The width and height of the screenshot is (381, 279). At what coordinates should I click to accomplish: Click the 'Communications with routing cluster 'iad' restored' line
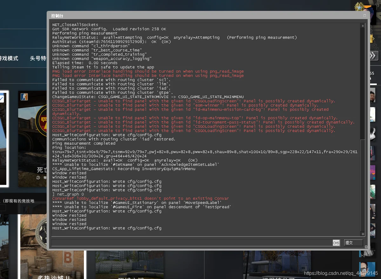click(x=114, y=139)
